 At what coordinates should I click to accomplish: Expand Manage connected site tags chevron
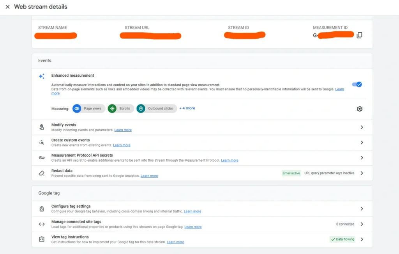362,224
